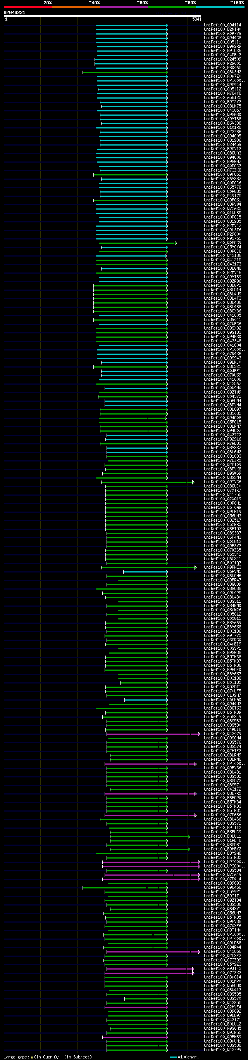Select the UniRef100_Q8S337 label
This screenshot has width=248, height=1060.
tap(222, 533)
